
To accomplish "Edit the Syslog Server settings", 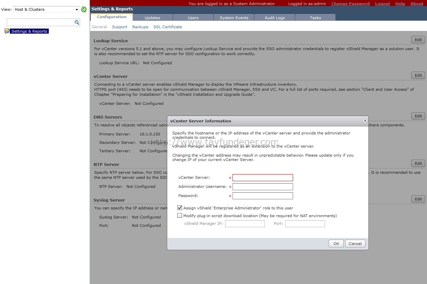I will pos(418,199).
